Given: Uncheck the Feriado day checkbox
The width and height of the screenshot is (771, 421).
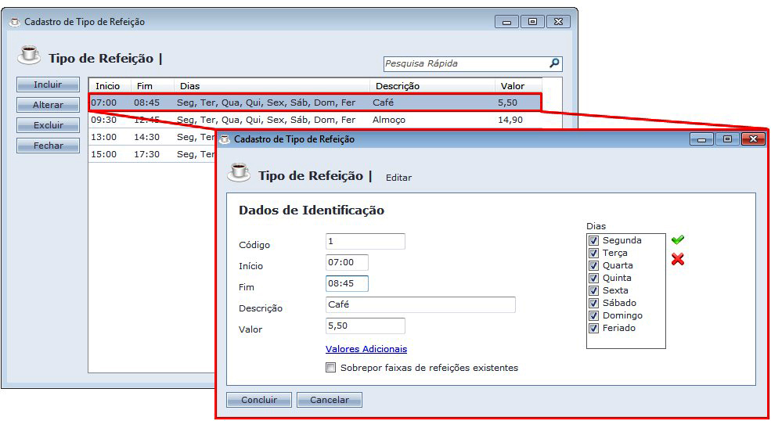Looking at the screenshot, I should [x=593, y=328].
